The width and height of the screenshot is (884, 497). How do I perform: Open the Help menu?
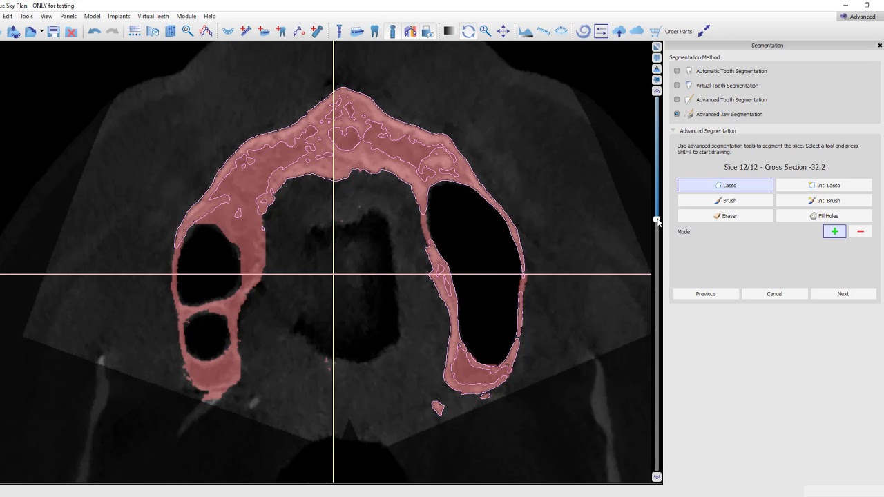pyautogui.click(x=209, y=16)
